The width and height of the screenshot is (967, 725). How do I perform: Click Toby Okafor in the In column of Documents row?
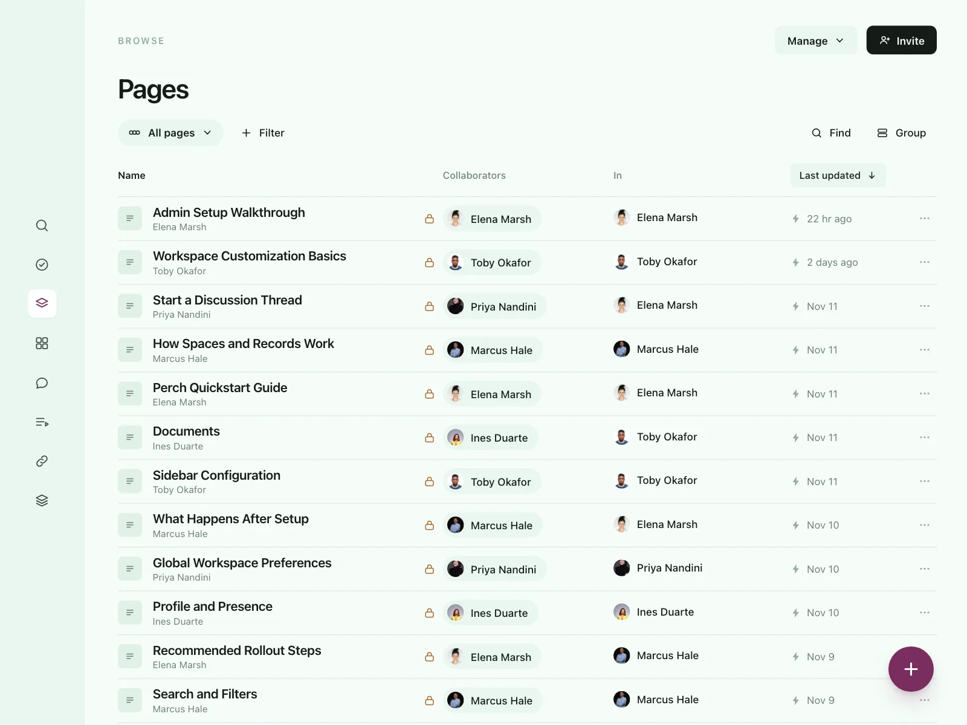656,437
